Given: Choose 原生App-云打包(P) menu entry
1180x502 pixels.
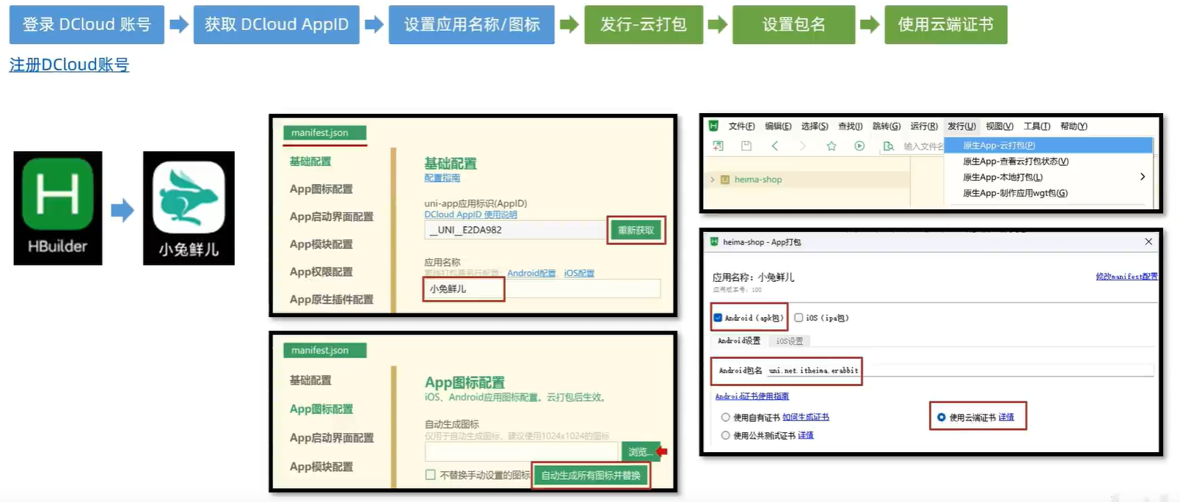Looking at the screenshot, I should point(1048,145).
